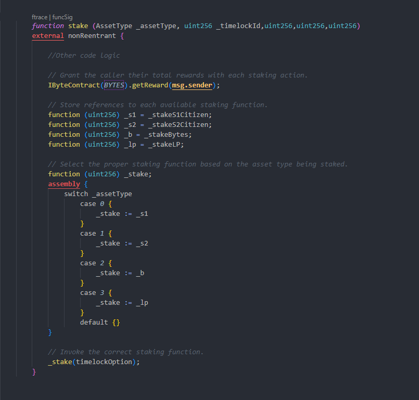The width and height of the screenshot is (419, 400).
Task: Select the timelockOption argument
Action: coord(104,362)
